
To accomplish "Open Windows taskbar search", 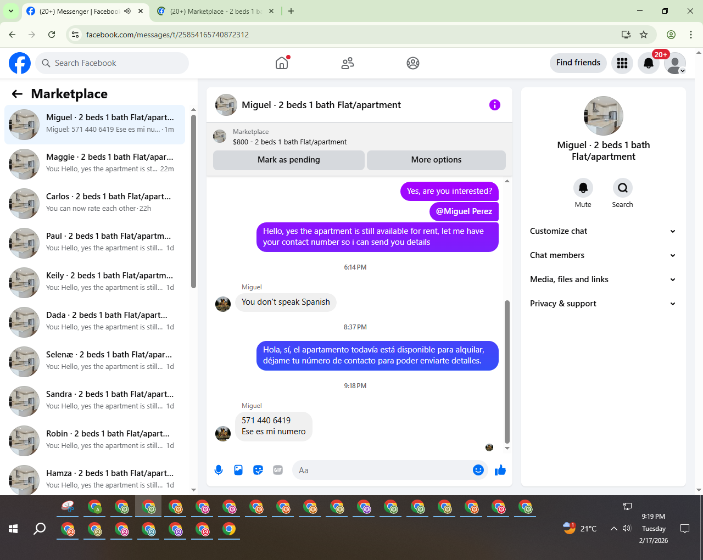I will (x=40, y=529).
